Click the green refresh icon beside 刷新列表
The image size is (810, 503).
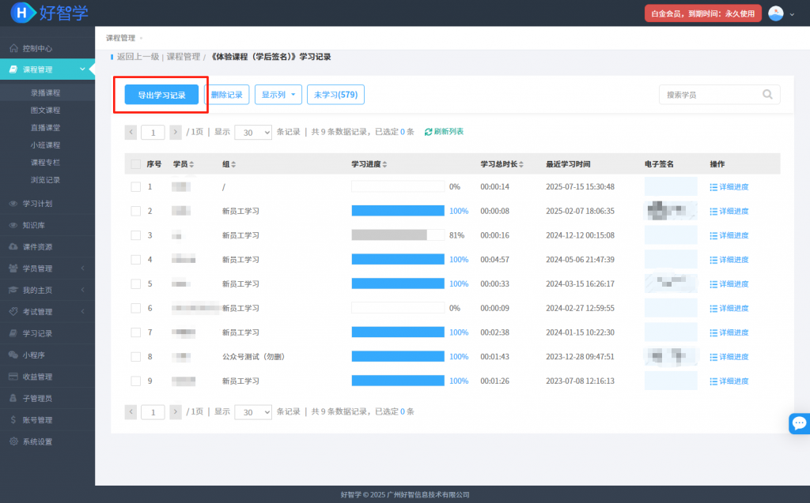[x=428, y=132]
